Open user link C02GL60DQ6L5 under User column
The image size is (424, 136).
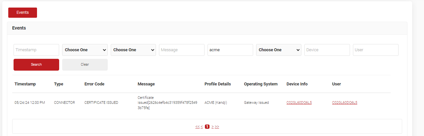pyautogui.click(x=345, y=102)
